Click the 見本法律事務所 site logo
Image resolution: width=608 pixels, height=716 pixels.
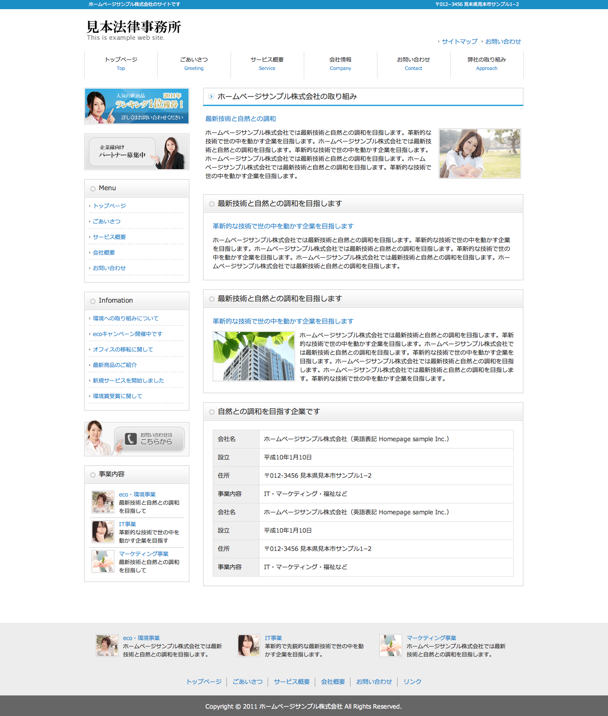[x=134, y=27]
